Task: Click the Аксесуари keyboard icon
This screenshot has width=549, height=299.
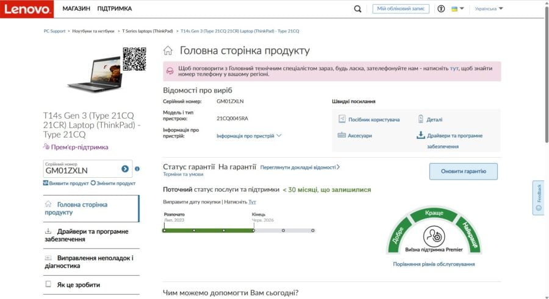Action: (342, 135)
